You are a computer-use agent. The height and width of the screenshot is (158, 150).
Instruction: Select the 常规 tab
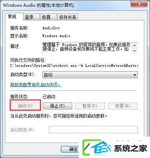[14, 16]
